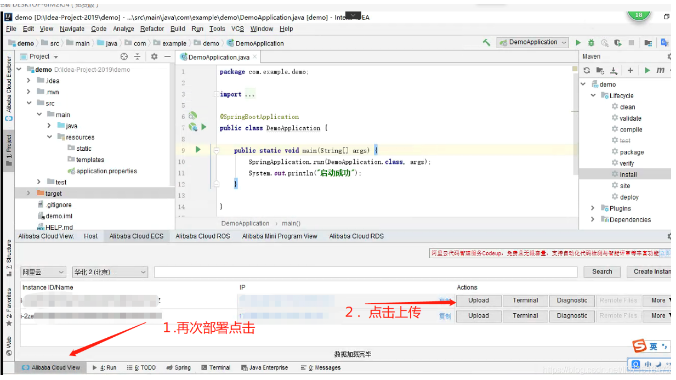Click the instance search input field

366,272
